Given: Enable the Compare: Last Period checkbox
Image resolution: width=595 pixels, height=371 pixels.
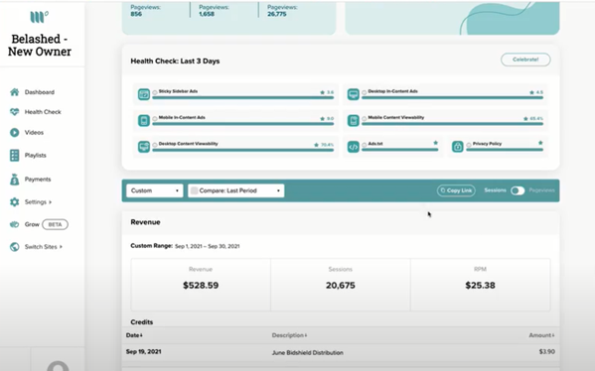Looking at the screenshot, I should (x=194, y=190).
